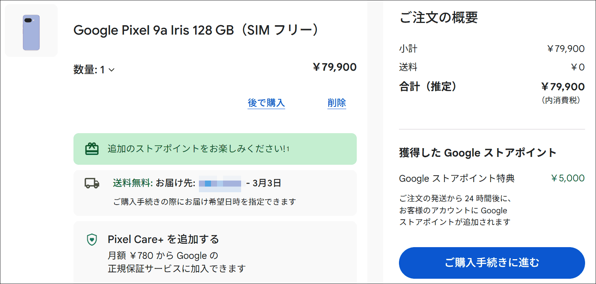Select the Pixel Care+ を追加する option

(x=164, y=239)
